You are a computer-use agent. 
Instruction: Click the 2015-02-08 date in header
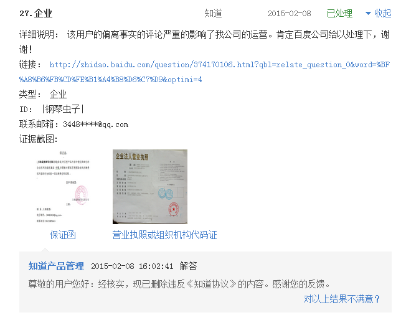290,13
